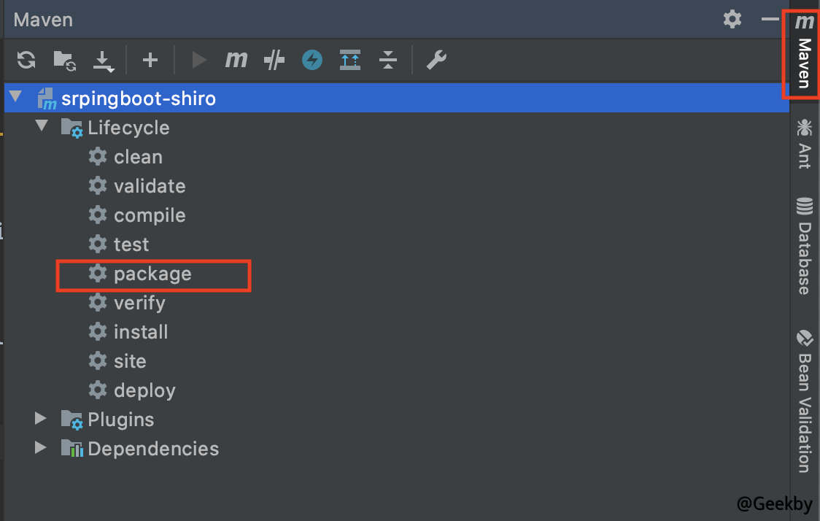Expand the Plugins node
The image size is (820, 521).
click(x=40, y=418)
